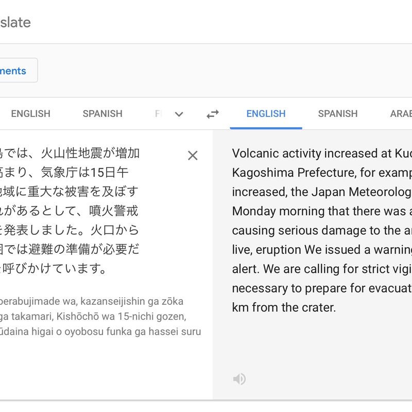Choose the partially visible Arabic target tab

coord(401,114)
